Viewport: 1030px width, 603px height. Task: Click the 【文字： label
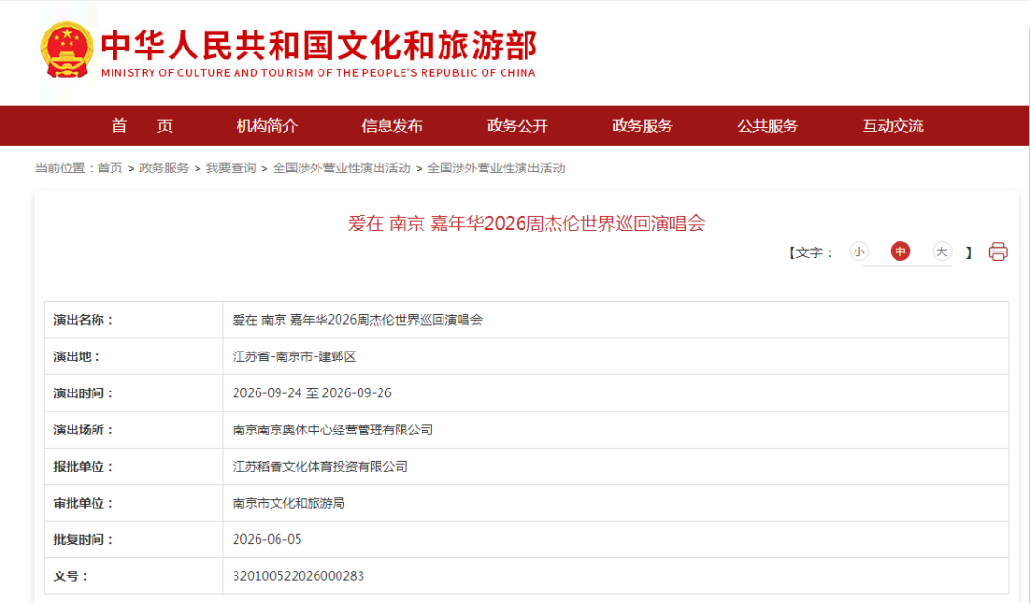[811, 252]
